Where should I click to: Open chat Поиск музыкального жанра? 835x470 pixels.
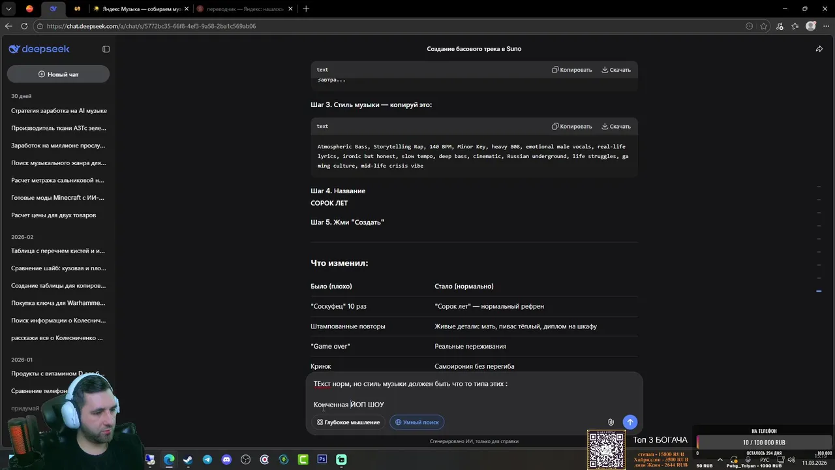59,163
